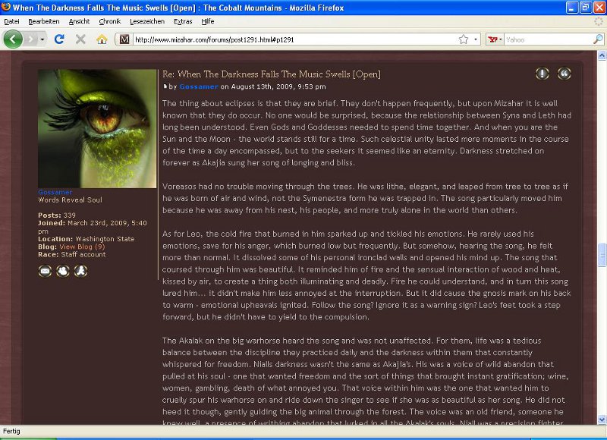The height and width of the screenshot is (440, 607).
Task: Expand the back/forward history dropdown arrow
Action: point(42,39)
